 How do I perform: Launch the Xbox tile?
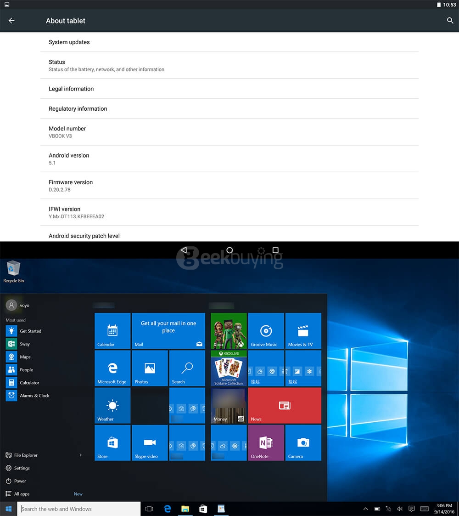229,331
